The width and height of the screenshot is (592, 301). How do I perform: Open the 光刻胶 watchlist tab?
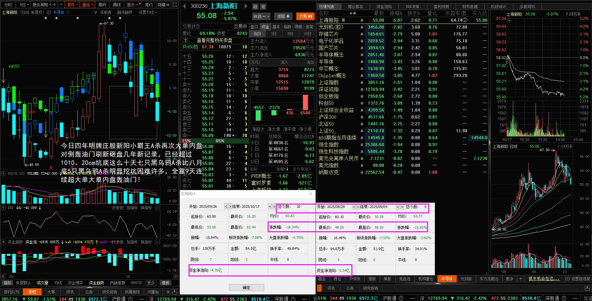coord(466,279)
